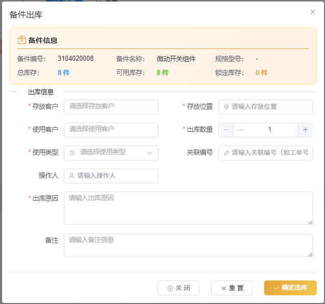Screen dimensions: 325x304
Task: Open the 存放客户 selection field
Action: pos(111,107)
